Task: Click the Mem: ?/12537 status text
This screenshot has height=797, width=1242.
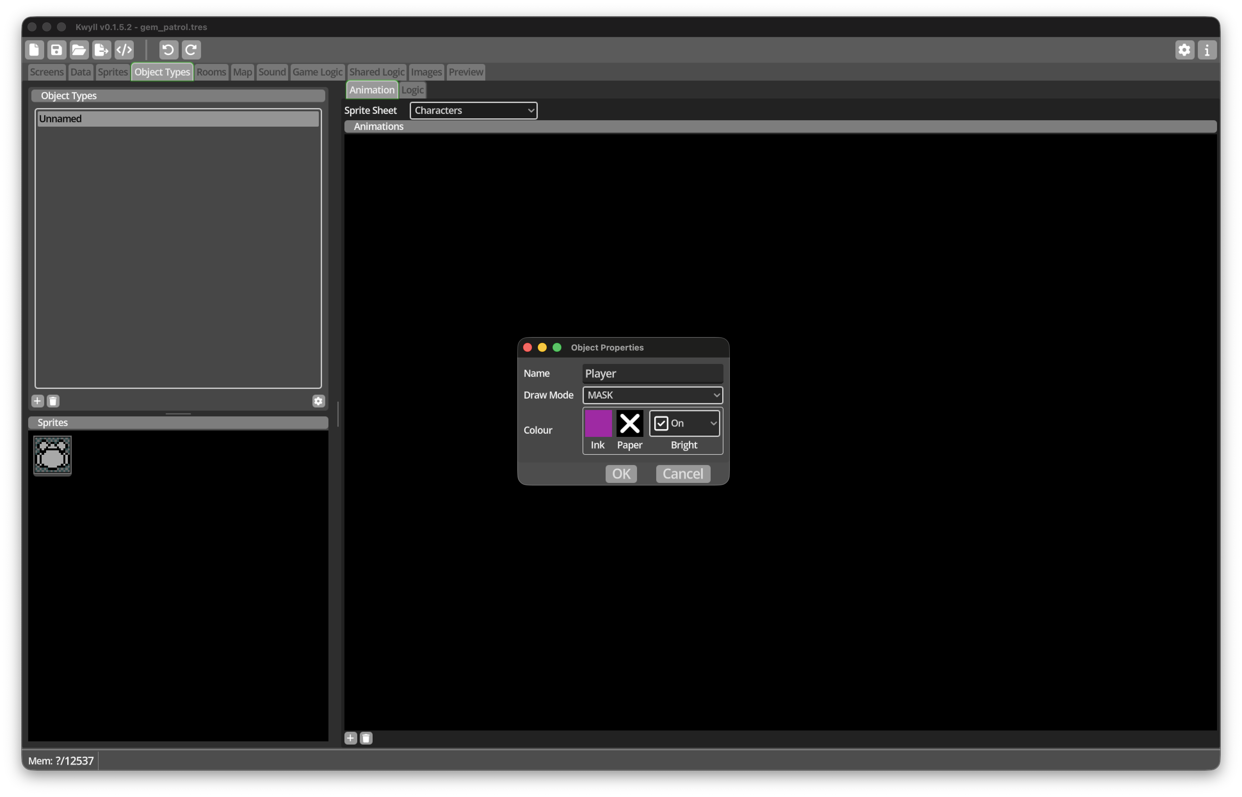Action: tap(61, 760)
